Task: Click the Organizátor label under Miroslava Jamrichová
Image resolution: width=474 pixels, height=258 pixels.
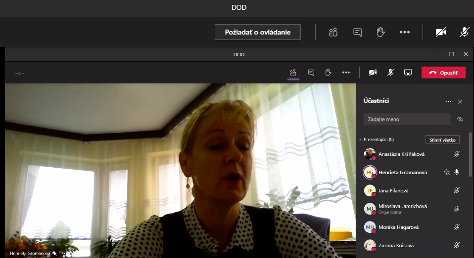Action: (x=390, y=212)
